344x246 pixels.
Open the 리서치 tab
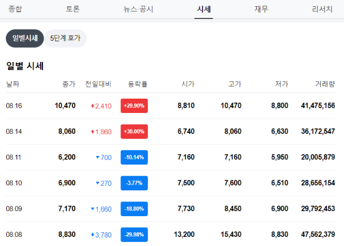(322, 9)
